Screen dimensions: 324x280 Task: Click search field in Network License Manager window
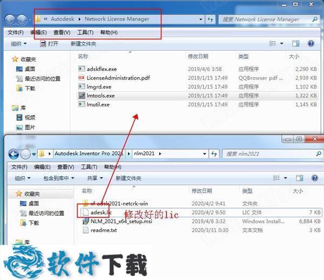tap(269, 19)
